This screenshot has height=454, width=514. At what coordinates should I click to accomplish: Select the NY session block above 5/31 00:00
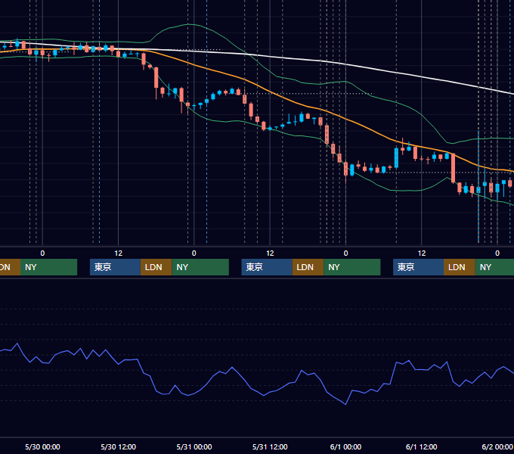(x=200, y=267)
